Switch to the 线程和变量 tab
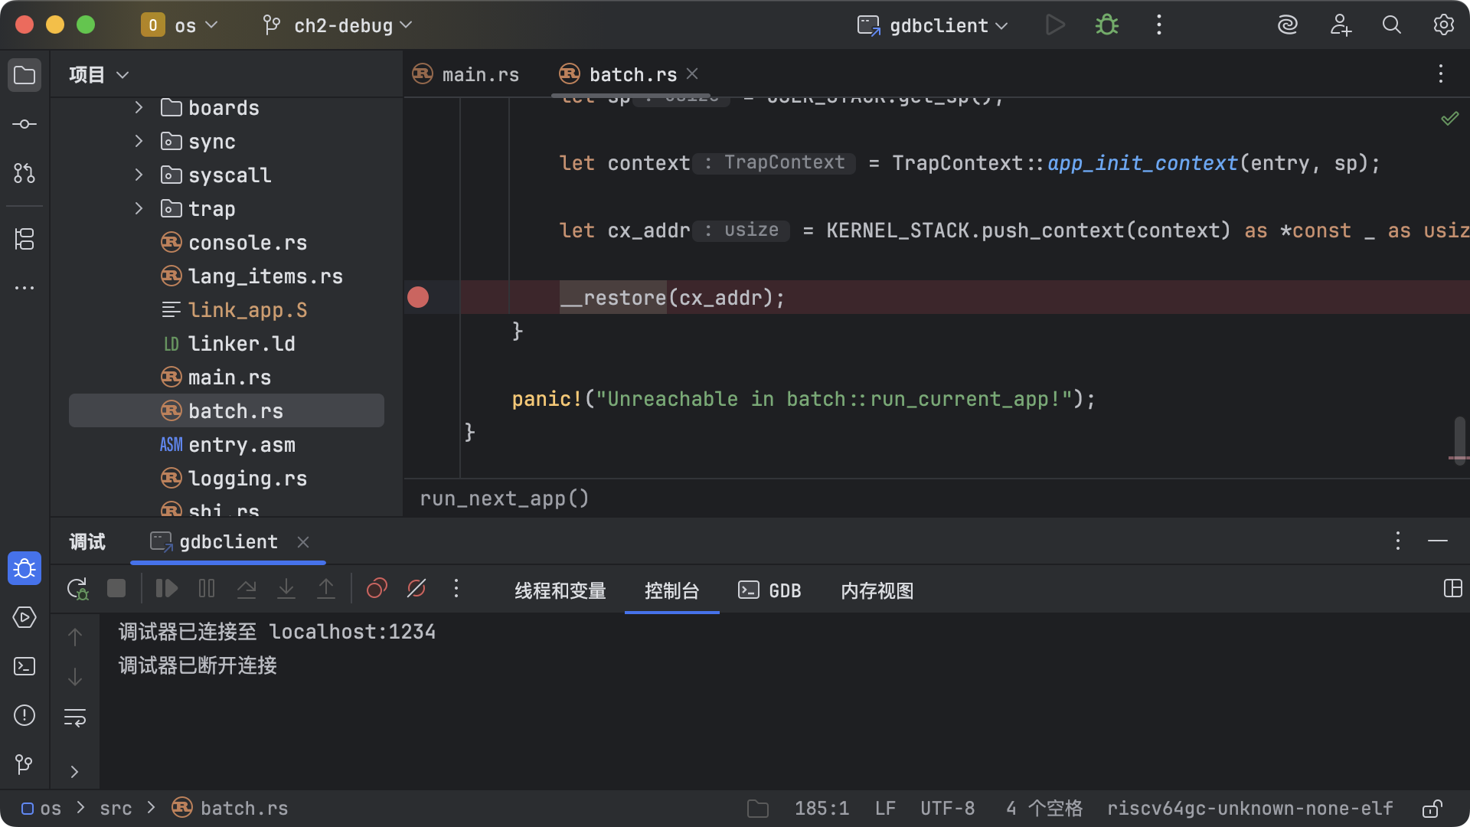Viewport: 1470px width, 827px height. 560,590
